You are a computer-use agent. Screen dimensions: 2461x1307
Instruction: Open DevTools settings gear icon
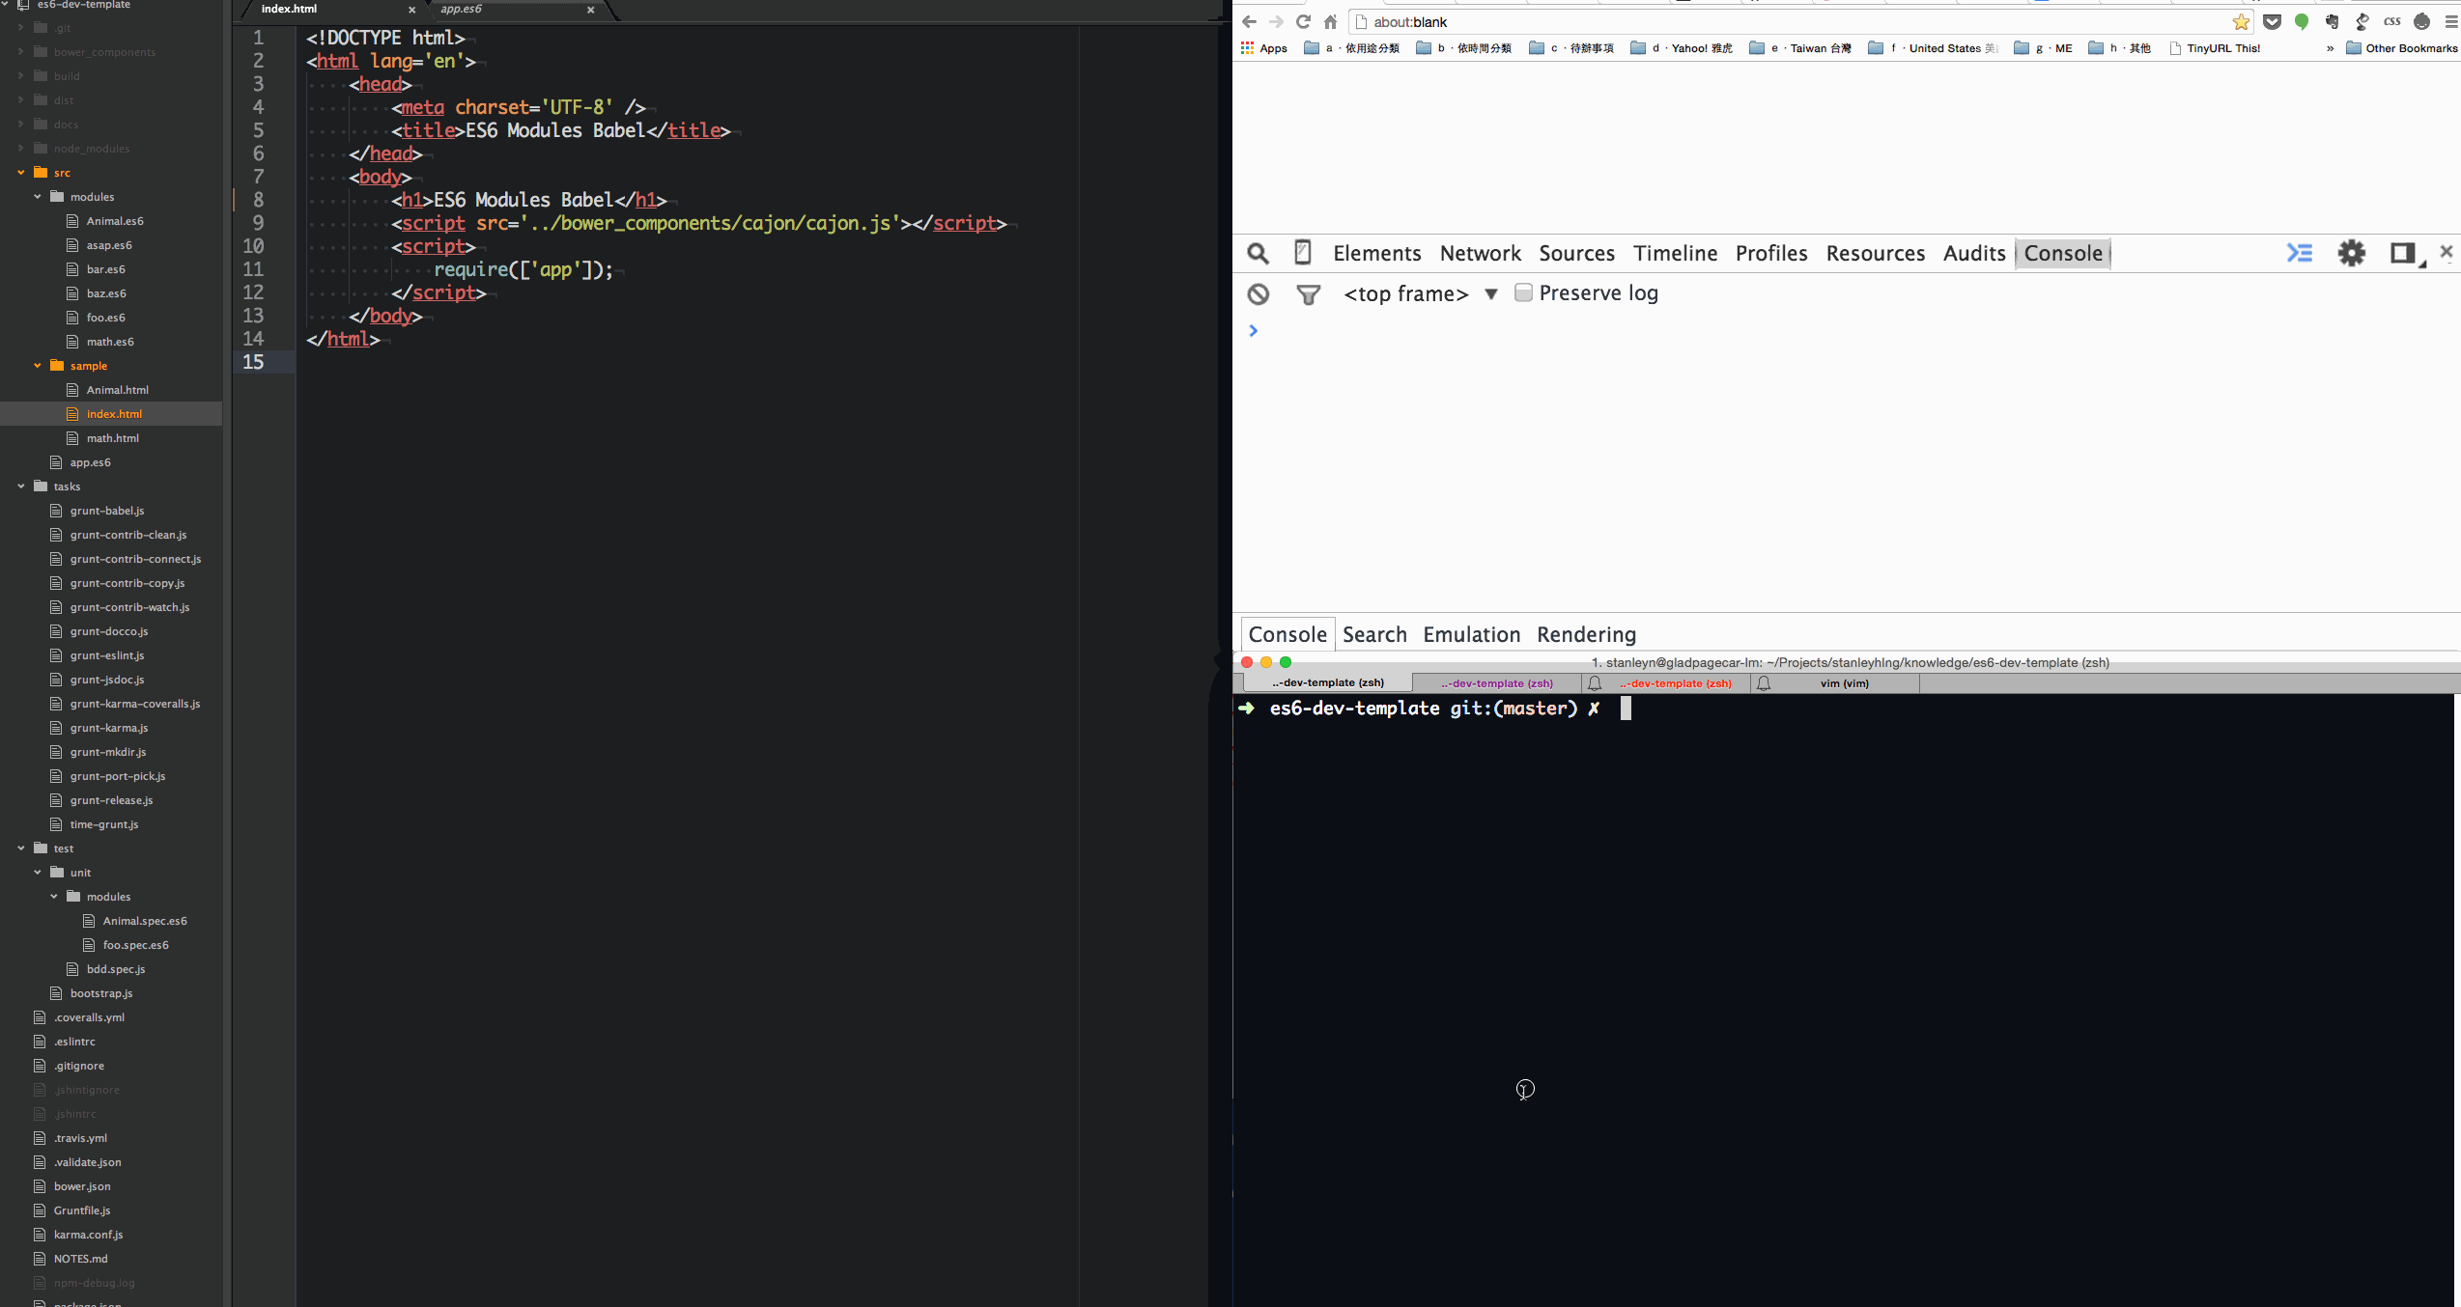point(2351,254)
